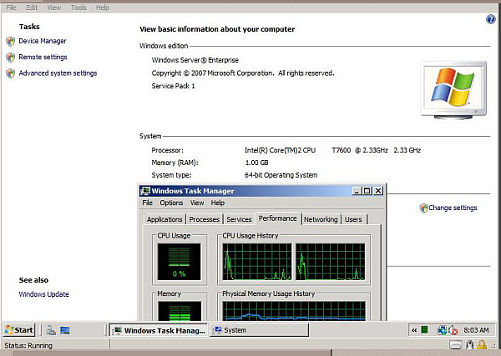501x356 pixels.
Task: Open Task Manager's File menu
Action: click(x=147, y=203)
